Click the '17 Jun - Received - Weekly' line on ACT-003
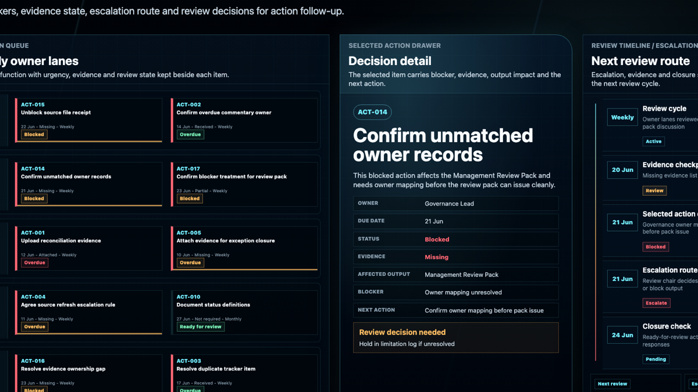Screen dimensions: 698x392 click(x=204, y=383)
